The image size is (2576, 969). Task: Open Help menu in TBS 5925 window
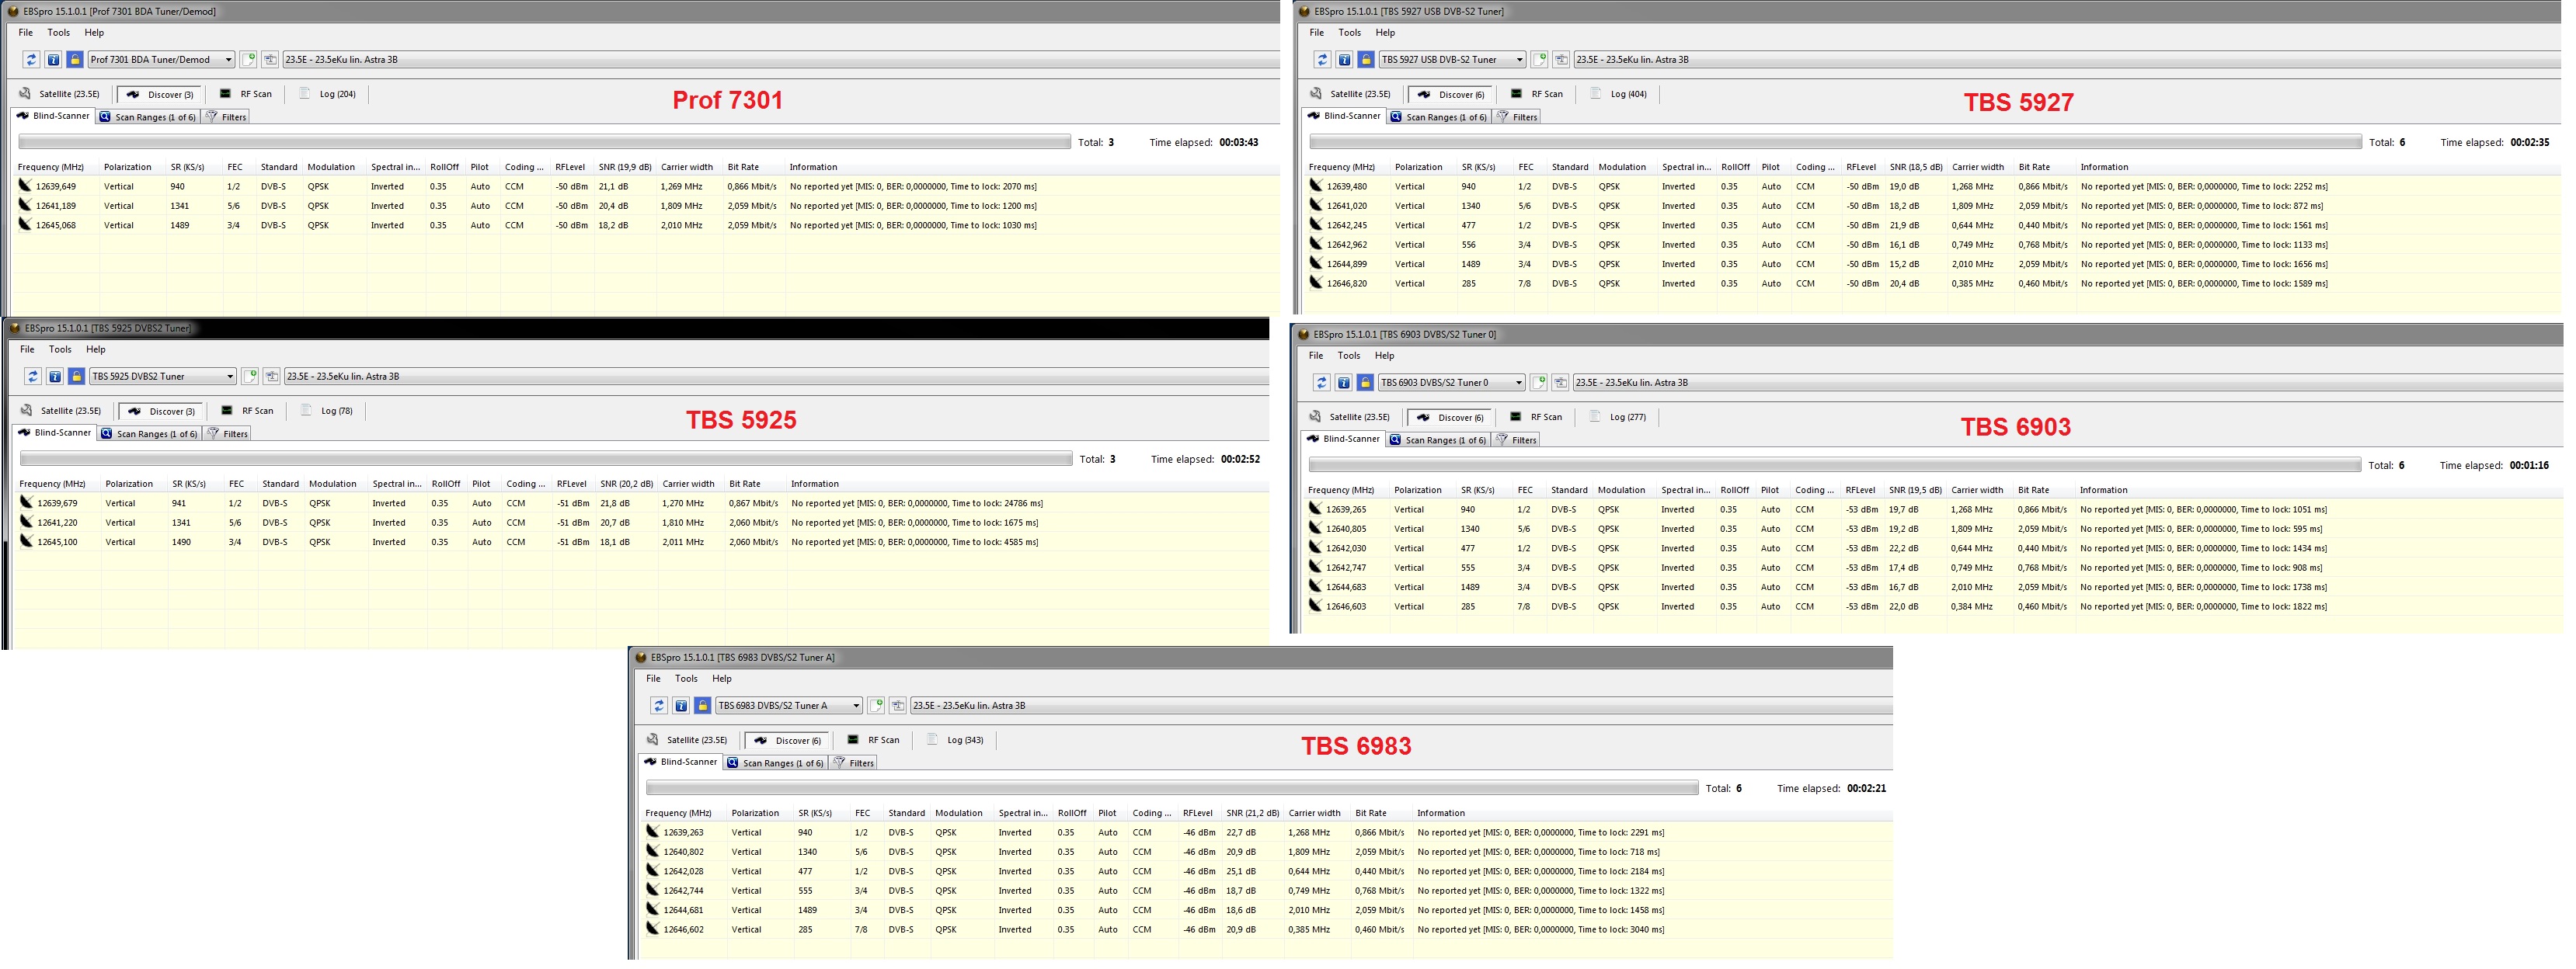pyautogui.click(x=96, y=350)
